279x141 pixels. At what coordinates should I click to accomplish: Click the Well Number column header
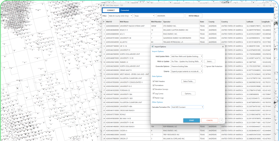point(156,22)
